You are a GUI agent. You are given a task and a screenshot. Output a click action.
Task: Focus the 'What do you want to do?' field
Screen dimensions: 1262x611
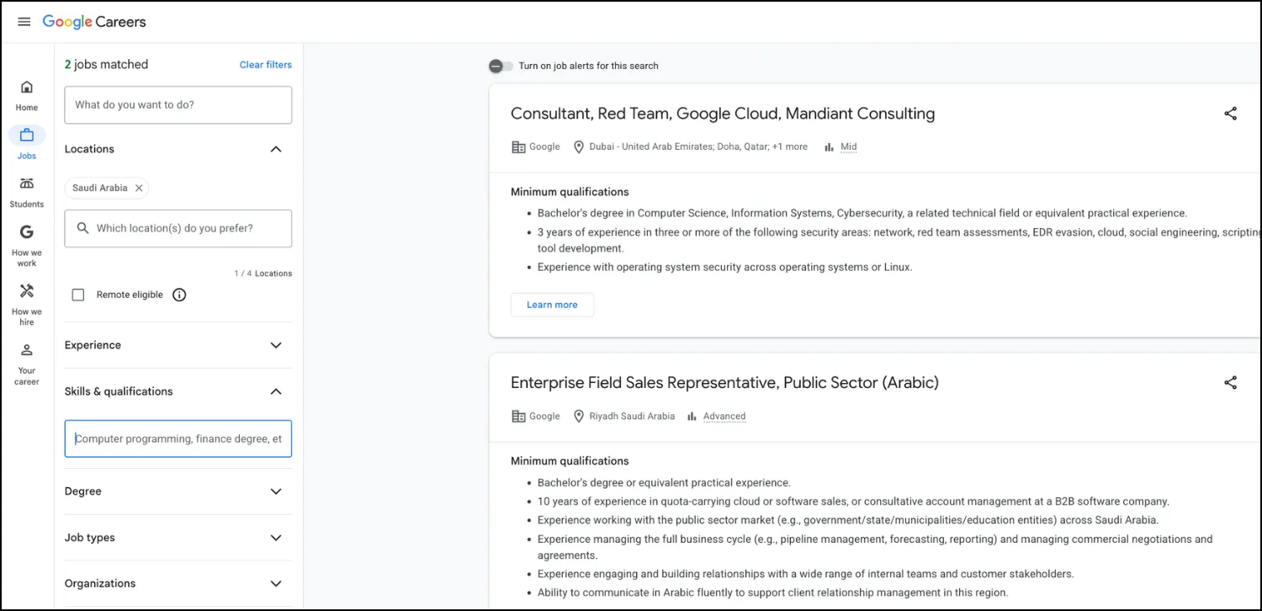click(178, 105)
